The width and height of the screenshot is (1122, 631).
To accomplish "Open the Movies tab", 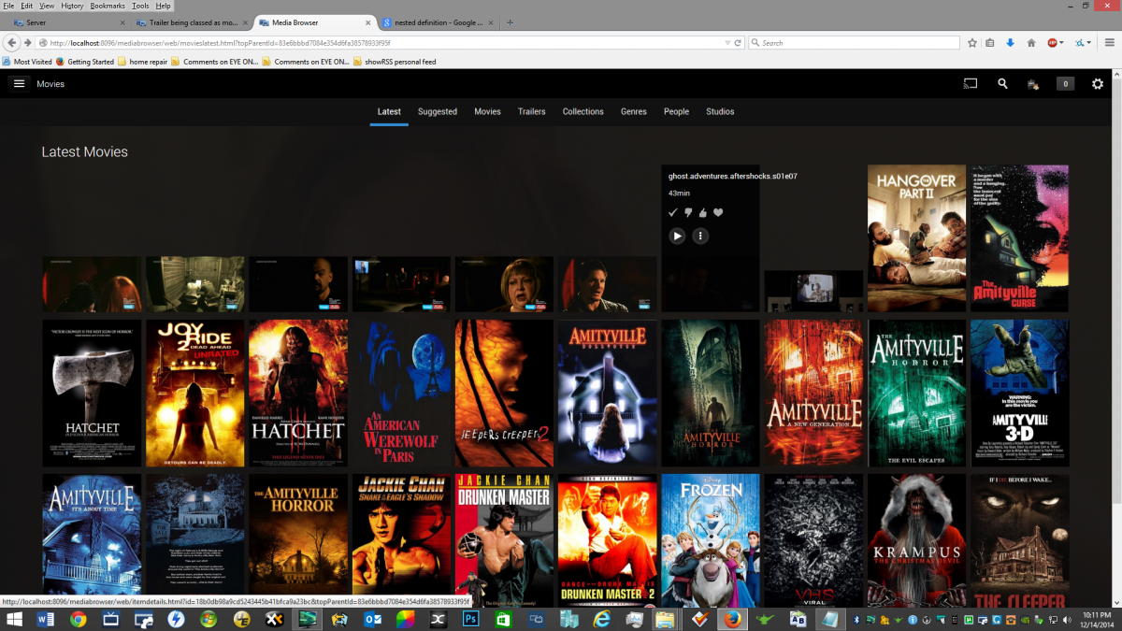I will (487, 111).
